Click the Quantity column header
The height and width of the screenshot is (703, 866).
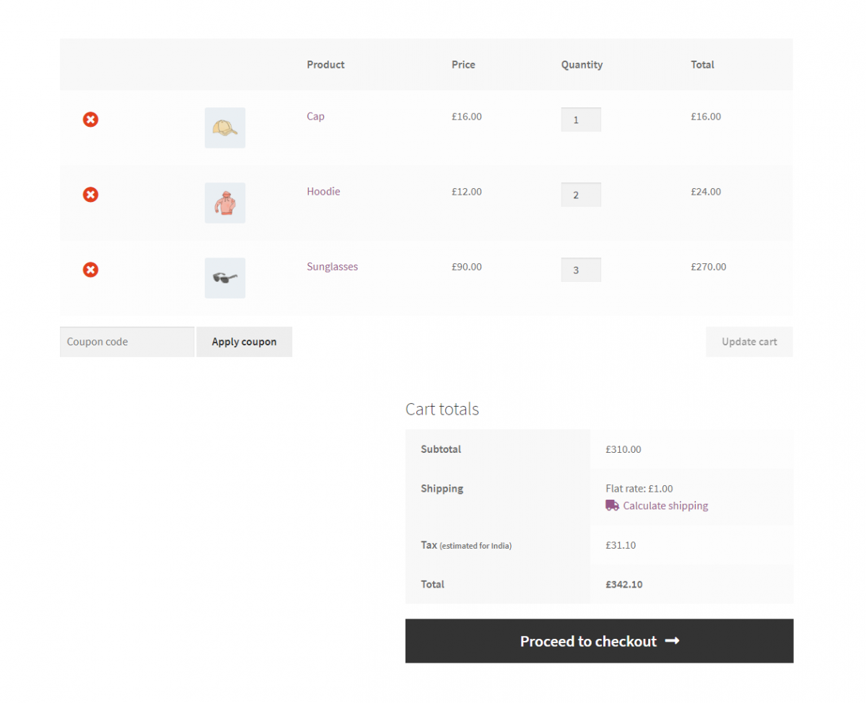pyautogui.click(x=582, y=64)
